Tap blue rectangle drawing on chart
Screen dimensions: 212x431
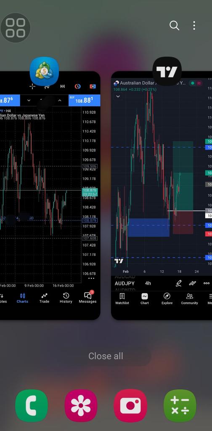[x=148, y=228]
